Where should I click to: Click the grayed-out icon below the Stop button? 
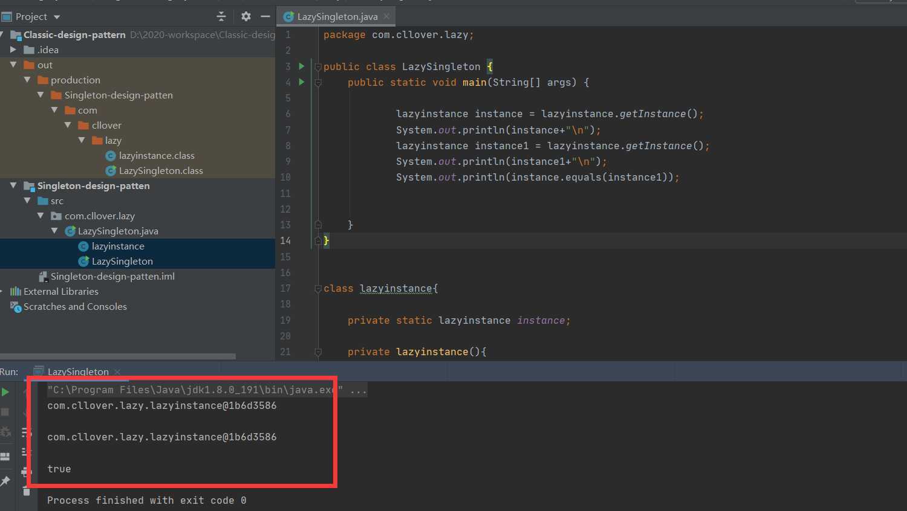click(5, 432)
